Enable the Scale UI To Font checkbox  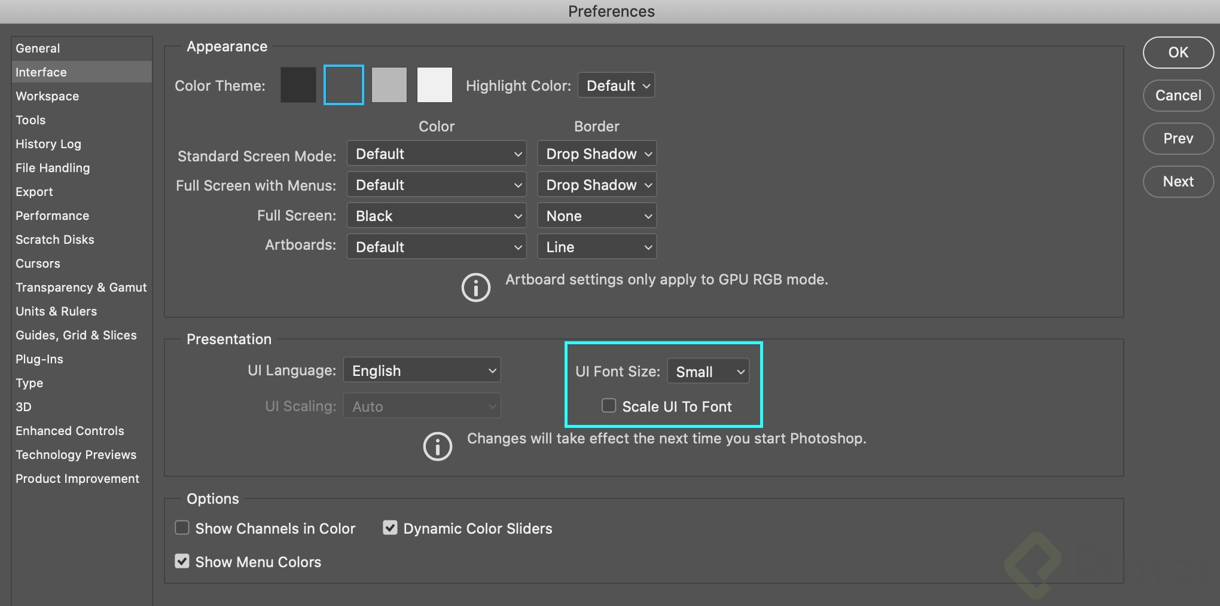pyautogui.click(x=609, y=406)
